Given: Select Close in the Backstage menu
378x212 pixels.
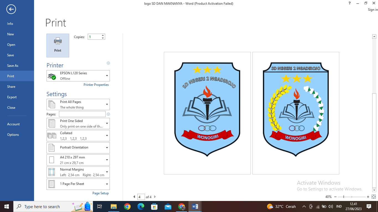Looking at the screenshot, I should pyautogui.click(x=17, y=108).
